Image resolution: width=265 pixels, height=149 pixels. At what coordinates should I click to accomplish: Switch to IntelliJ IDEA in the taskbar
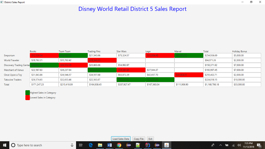click(x=148, y=145)
